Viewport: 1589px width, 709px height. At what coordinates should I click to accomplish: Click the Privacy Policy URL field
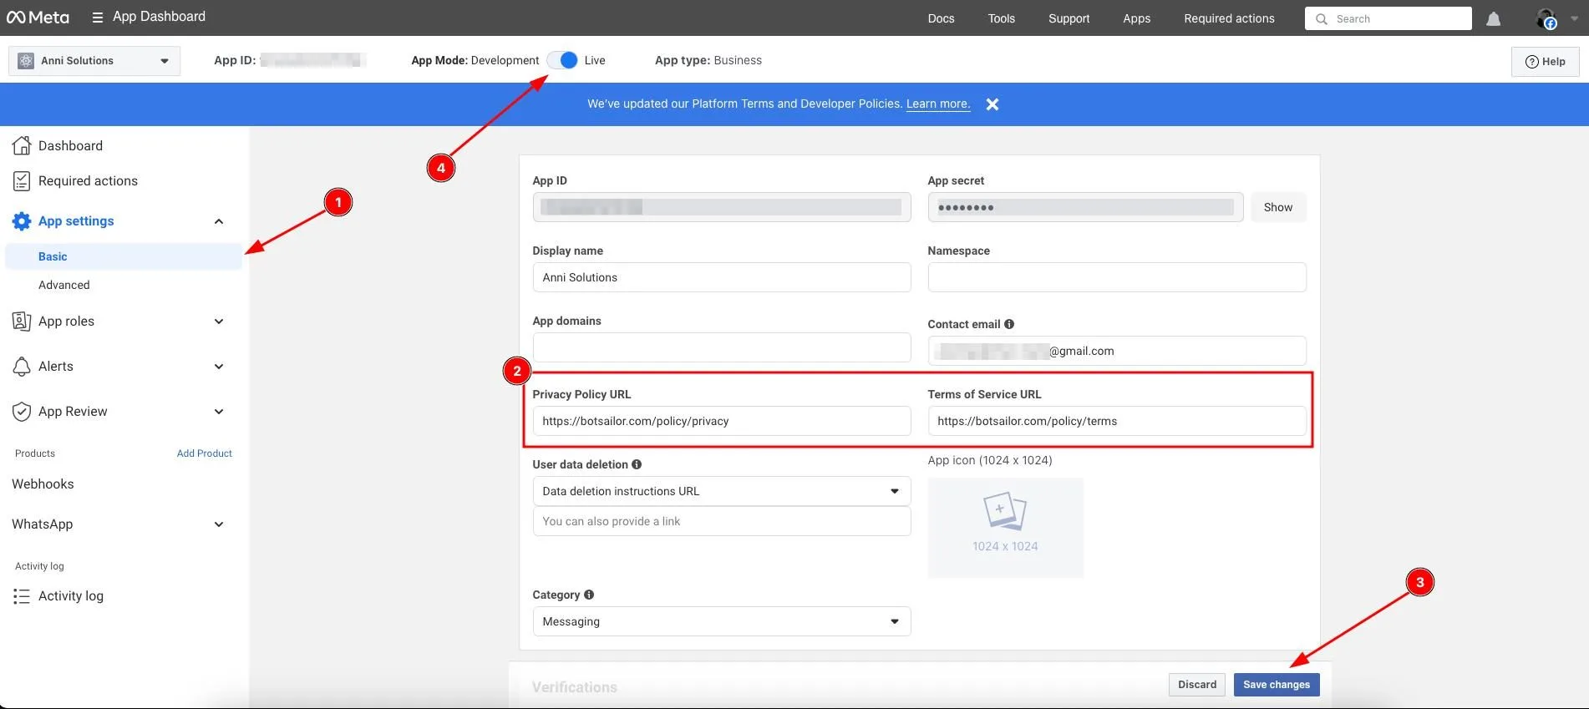point(722,421)
